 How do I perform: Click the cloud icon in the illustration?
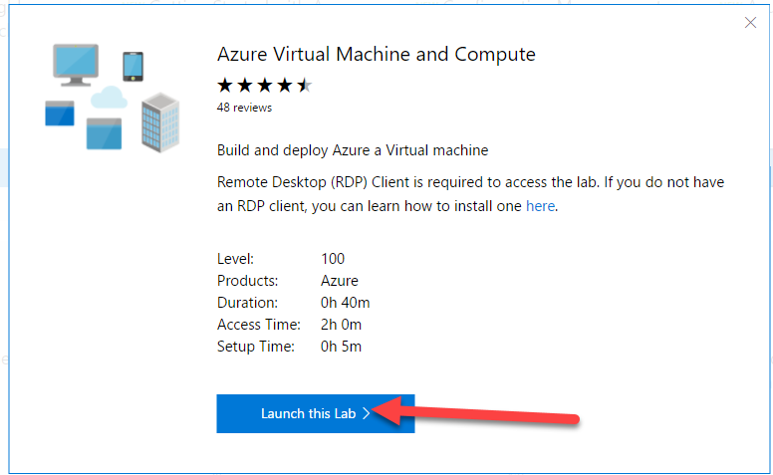click(x=109, y=98)
